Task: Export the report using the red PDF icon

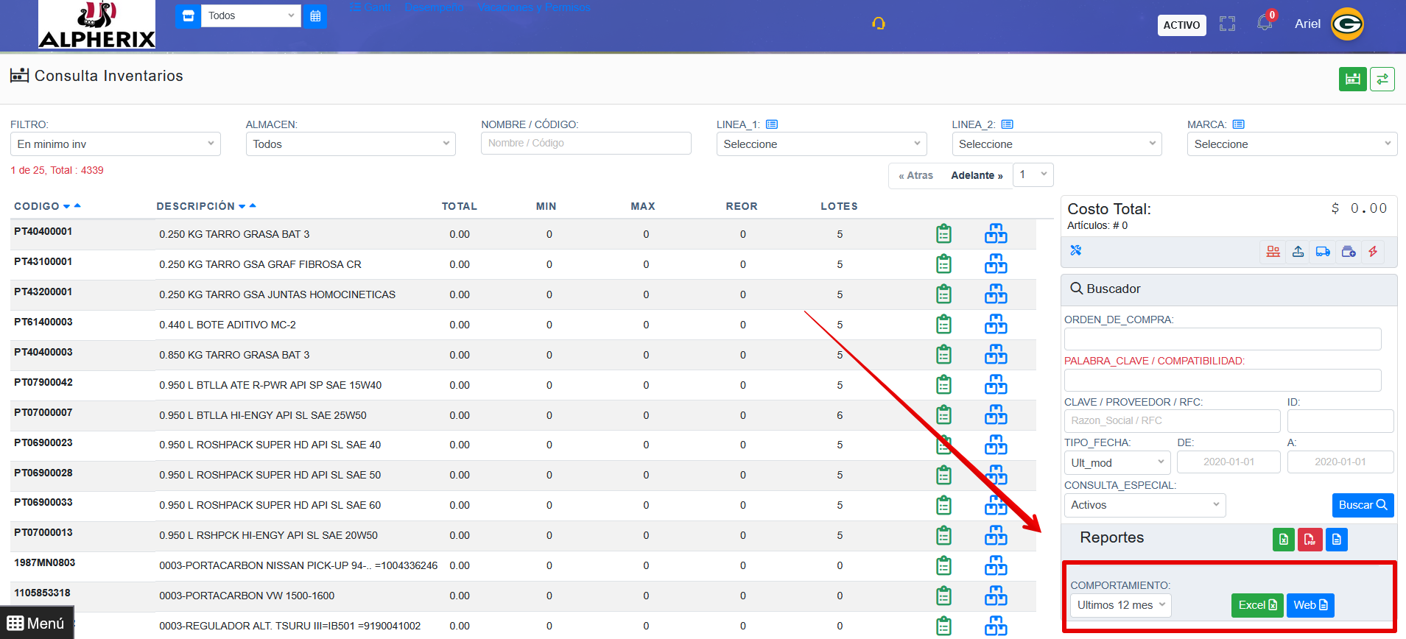Action: tap(1310, 540)
